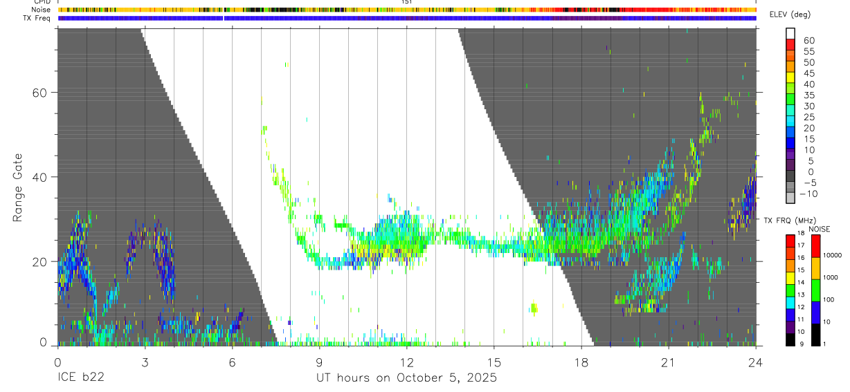
Task: Click the NOISE colorbar label 1
Action: pyautogui.click(x=824, y=344)
